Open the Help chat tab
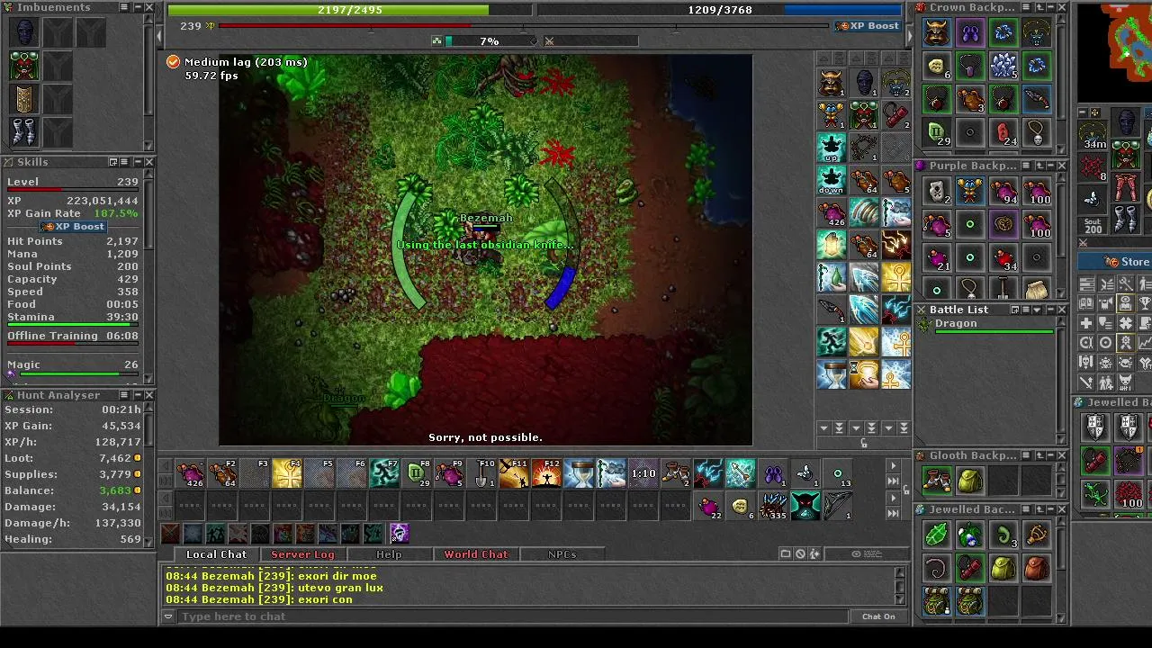This screenshot has height=648, width=1152. point(389,554)
